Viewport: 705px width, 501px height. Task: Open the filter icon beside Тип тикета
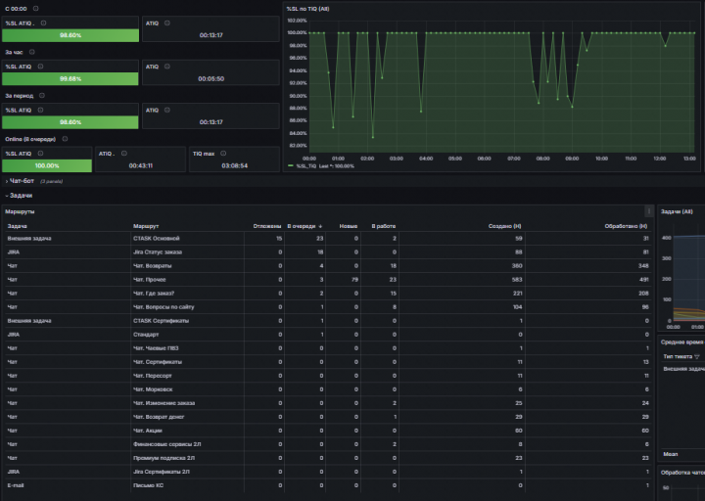click(697, 357)
